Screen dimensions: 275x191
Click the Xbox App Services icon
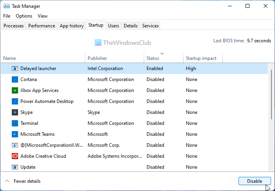tap(15, 90)
